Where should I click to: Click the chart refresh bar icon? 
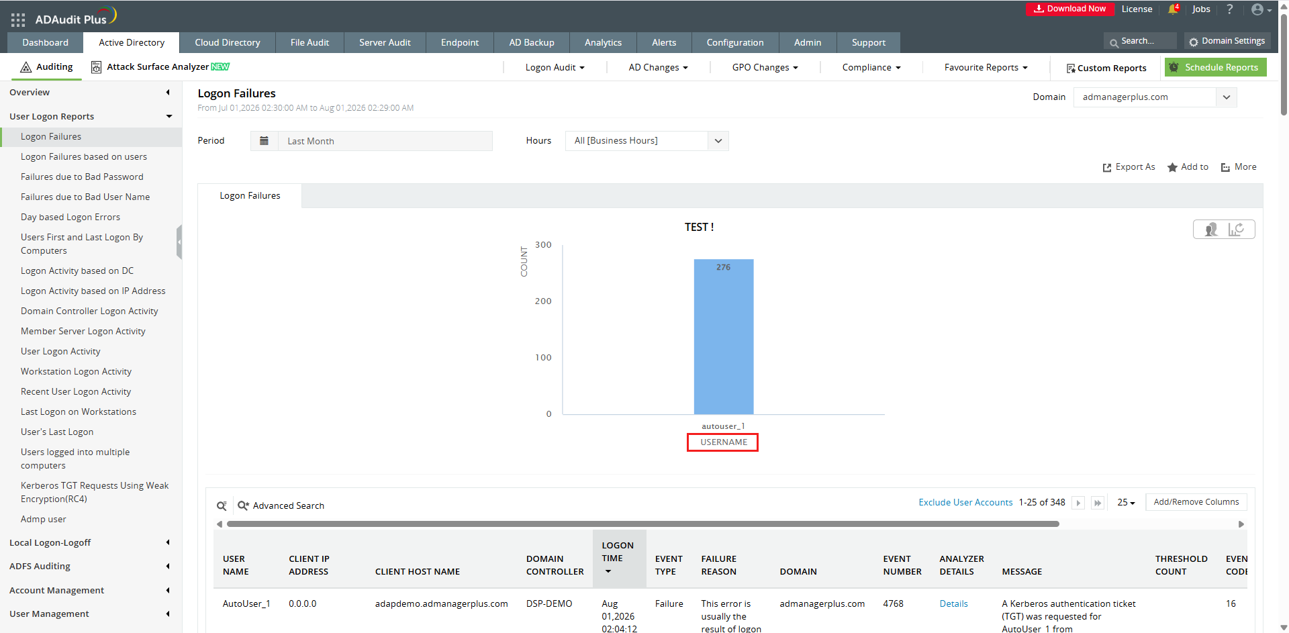tap(1236, 230)
